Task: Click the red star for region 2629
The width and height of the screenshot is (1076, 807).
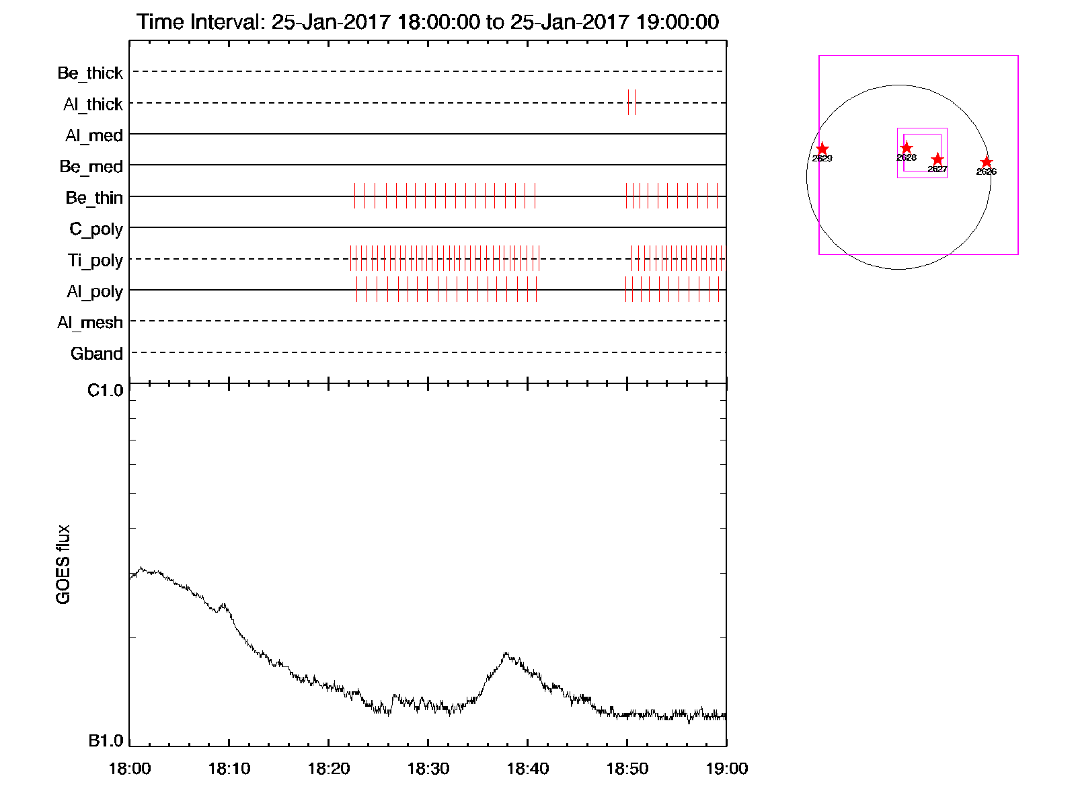Action: (x=822, y=149)
